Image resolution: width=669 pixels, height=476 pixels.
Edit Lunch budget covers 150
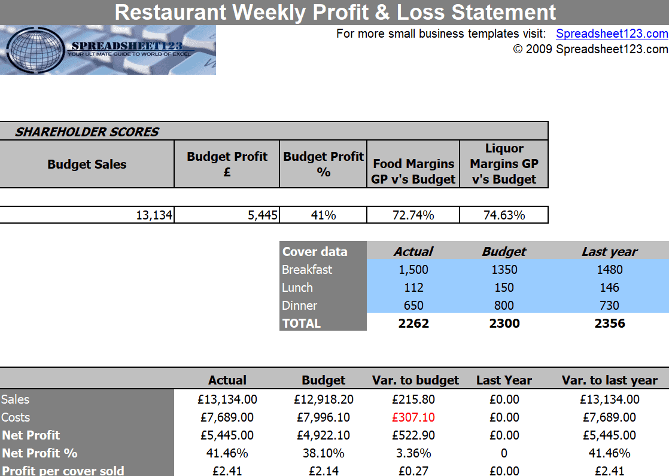(504, 288)
